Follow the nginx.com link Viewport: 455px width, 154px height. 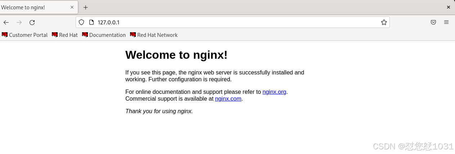[228, 99]
